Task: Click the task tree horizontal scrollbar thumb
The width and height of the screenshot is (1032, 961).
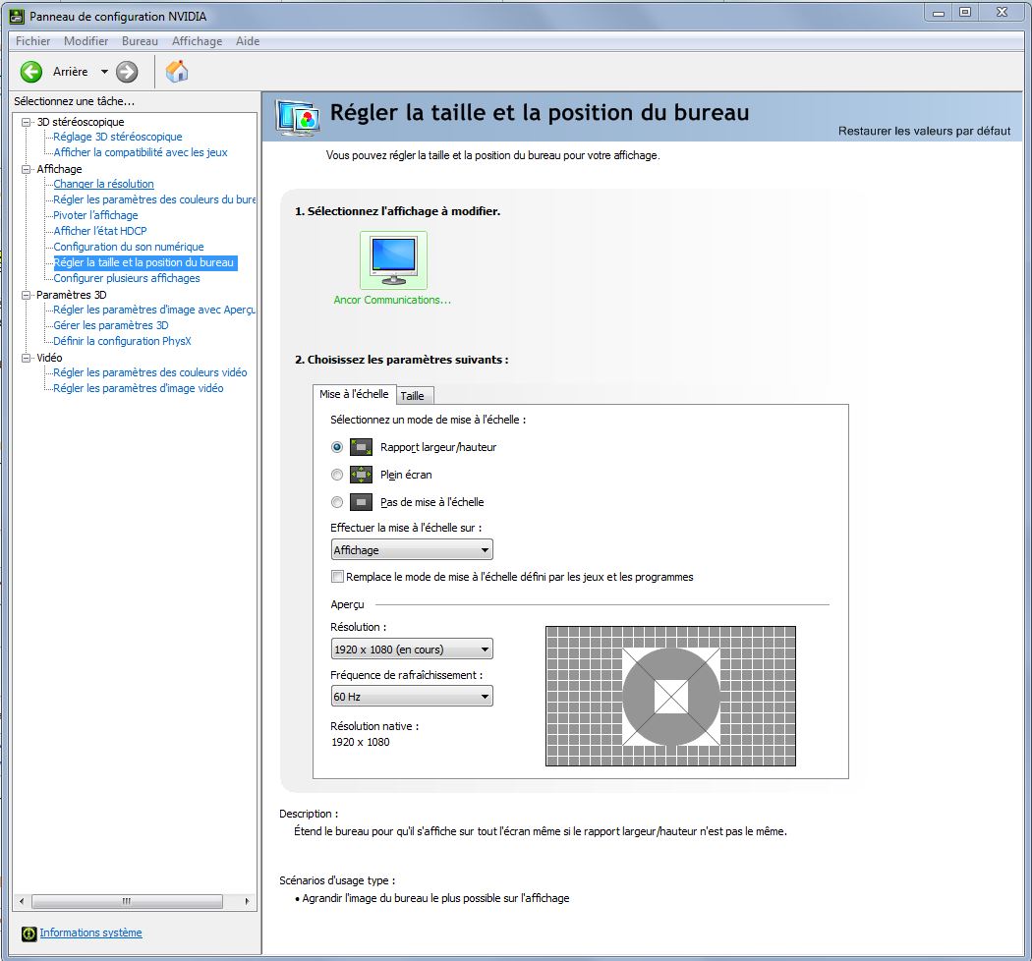Action: point(127,901)
